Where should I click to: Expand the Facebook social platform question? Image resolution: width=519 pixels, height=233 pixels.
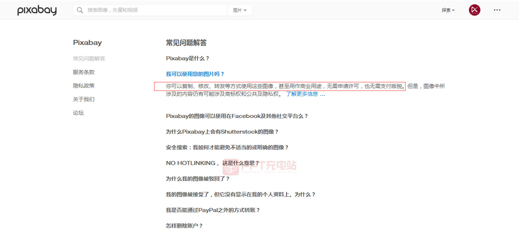coord(237,116)
